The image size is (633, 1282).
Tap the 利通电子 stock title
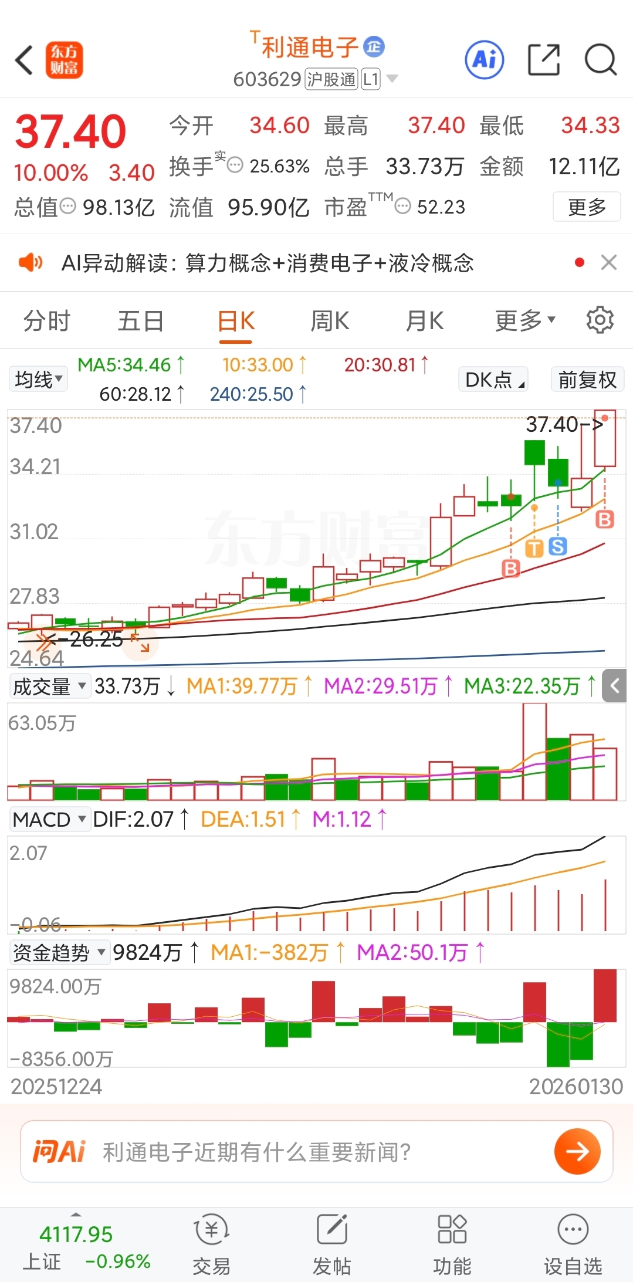coord(310,47)
